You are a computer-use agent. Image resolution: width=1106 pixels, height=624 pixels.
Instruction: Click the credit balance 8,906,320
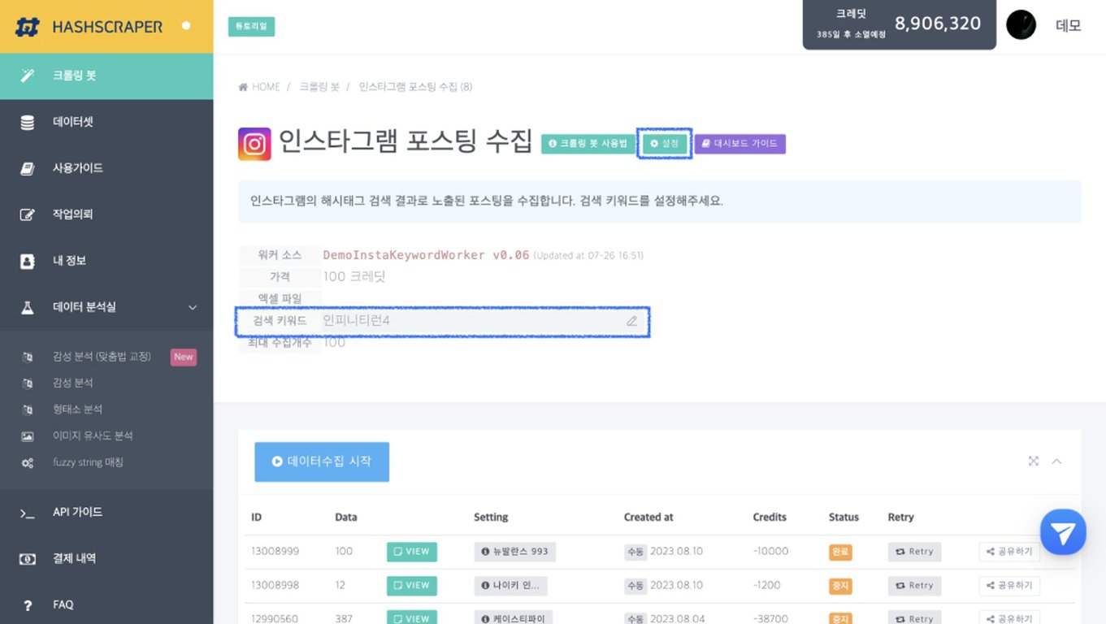[938, 24]
